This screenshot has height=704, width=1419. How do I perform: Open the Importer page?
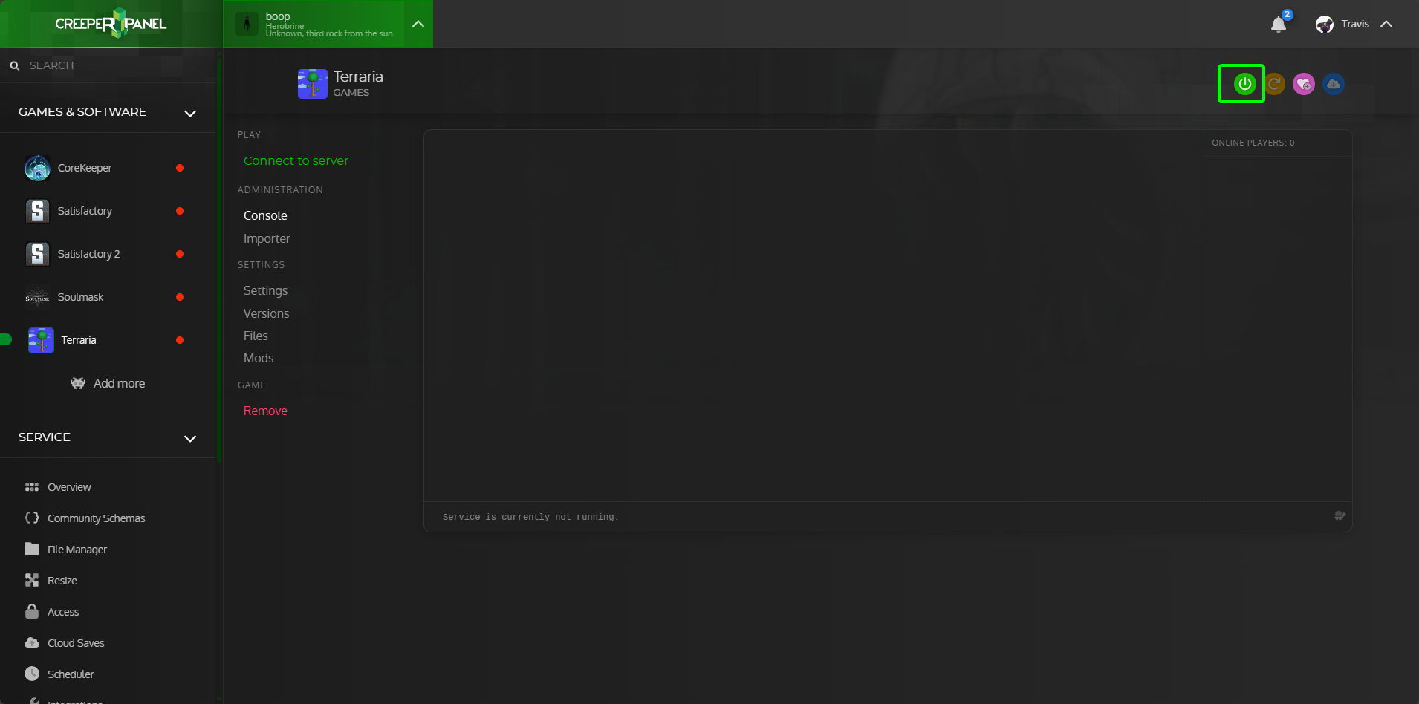click(x=267, y=238)
